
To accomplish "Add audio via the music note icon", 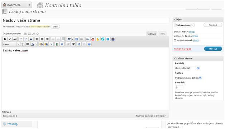I will [33, 34].
